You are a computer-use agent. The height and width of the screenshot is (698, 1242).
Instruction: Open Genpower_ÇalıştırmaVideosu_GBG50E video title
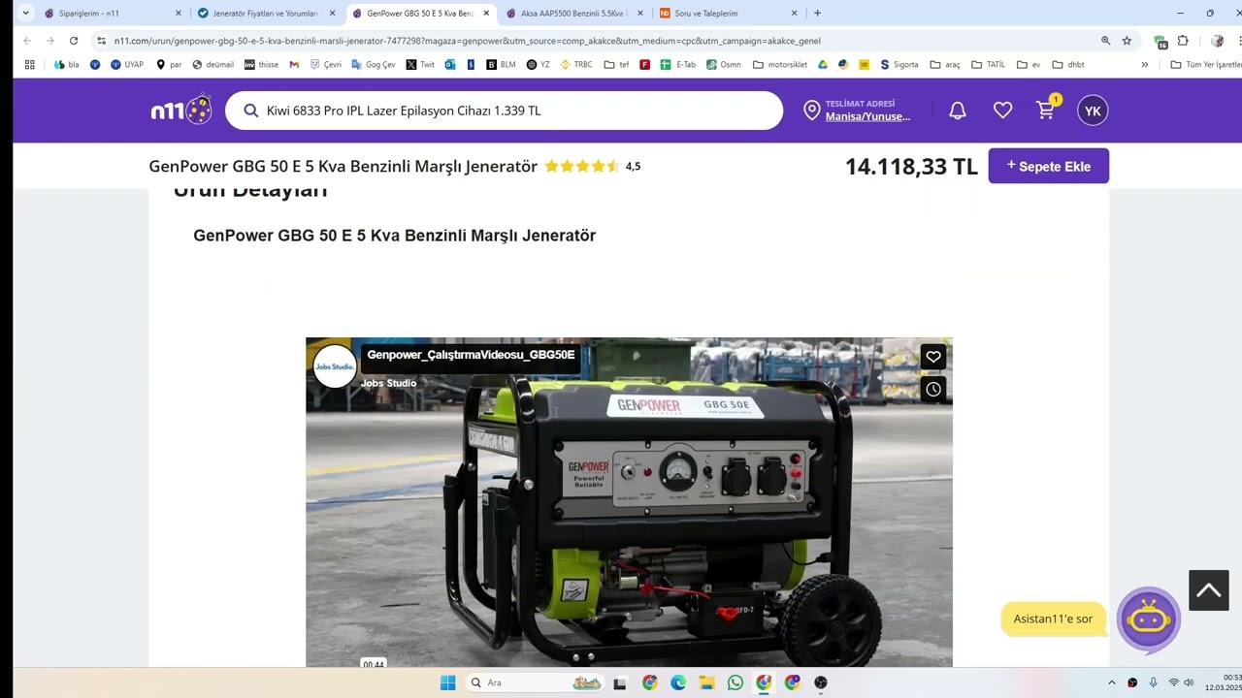pyautogui.click(x=471, y=355)
